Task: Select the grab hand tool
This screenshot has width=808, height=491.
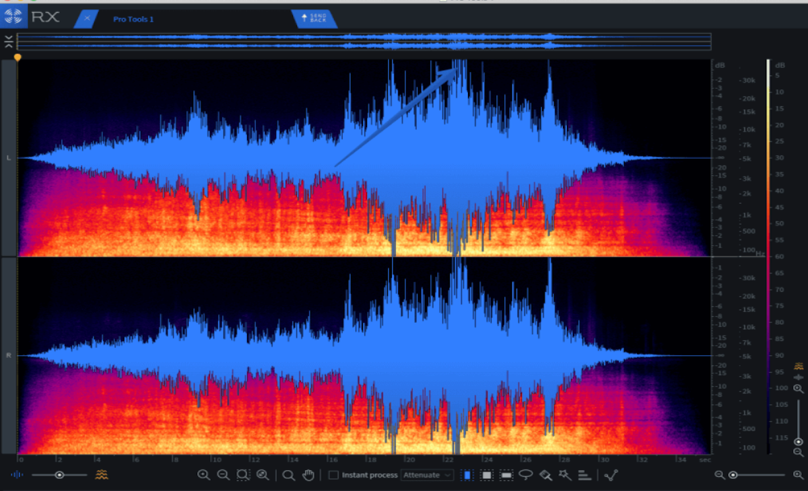Action: (308, 475)
